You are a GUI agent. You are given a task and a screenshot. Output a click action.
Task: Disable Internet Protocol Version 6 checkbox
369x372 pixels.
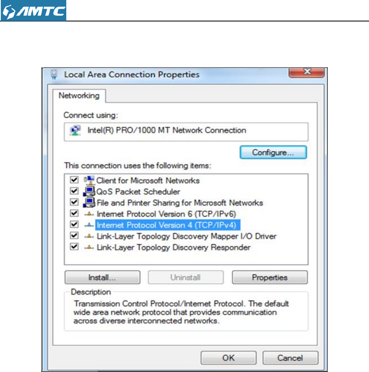[74, 213]
